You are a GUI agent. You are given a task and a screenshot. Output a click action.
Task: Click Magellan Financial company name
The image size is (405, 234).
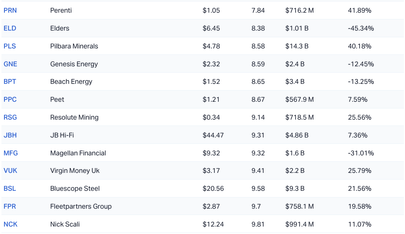[78, 153]
